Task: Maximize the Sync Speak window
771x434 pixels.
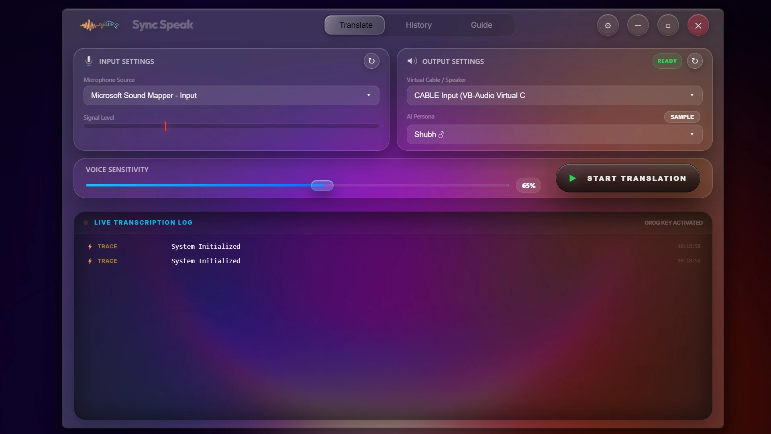Action: pyautogui.click(x=668, y=25)
